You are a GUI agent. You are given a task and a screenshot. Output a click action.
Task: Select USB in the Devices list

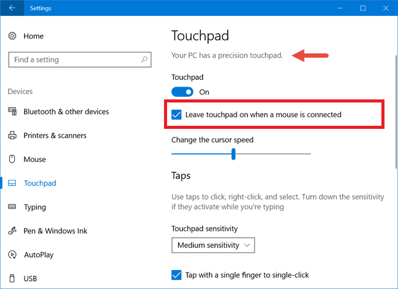point(30,279)
